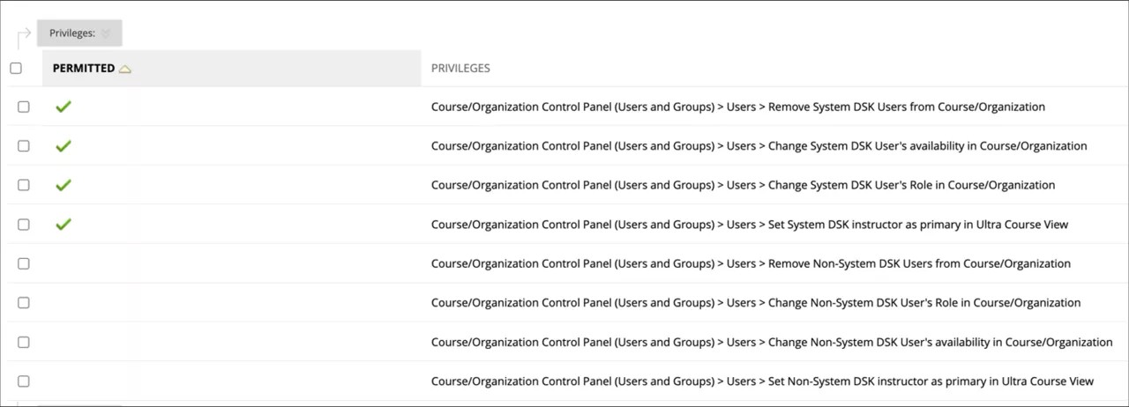
Task: Enable checkbox for Set Non-System DSK instructor row
Action: pyautogui.click(x=24, y=381)
